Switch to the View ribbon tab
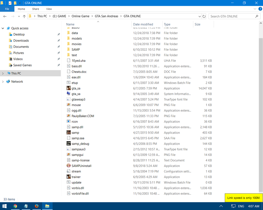The image size is (263, 210). pyautogui.click(x=49, y=9)
